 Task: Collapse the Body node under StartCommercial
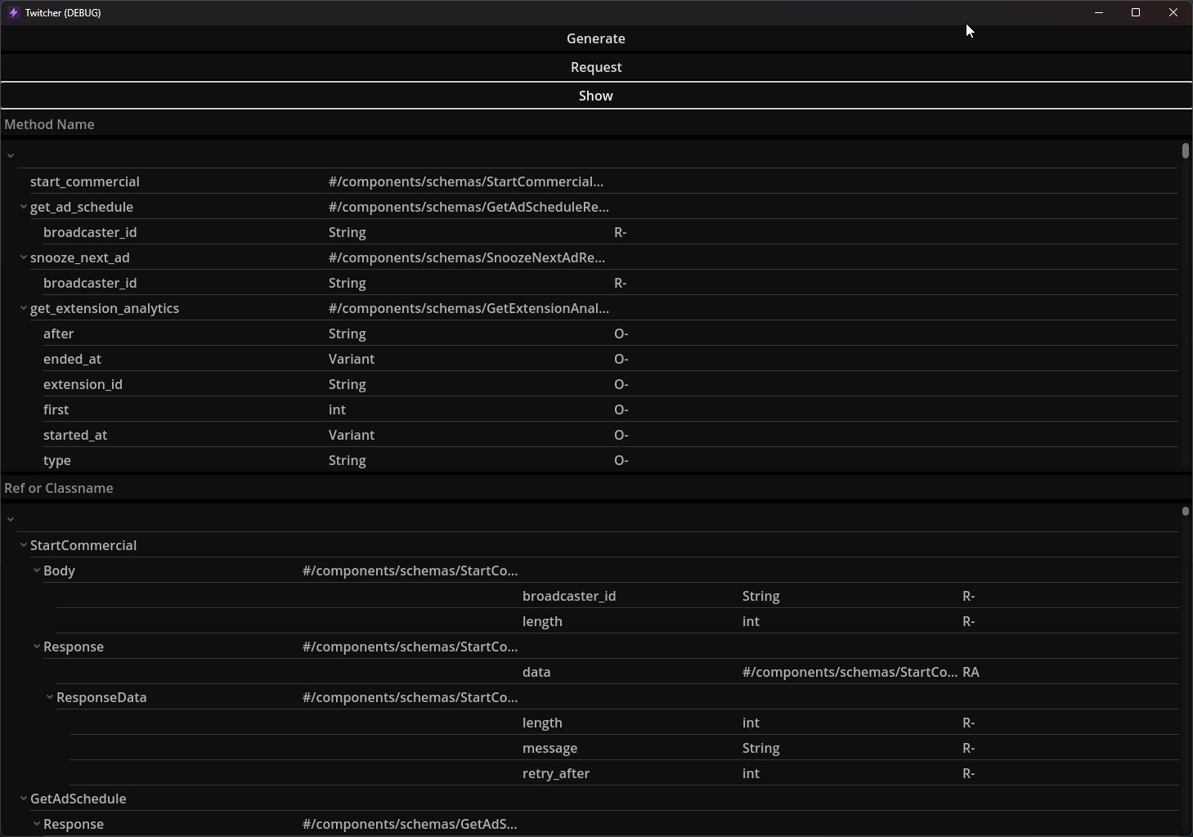click(37, 571)
